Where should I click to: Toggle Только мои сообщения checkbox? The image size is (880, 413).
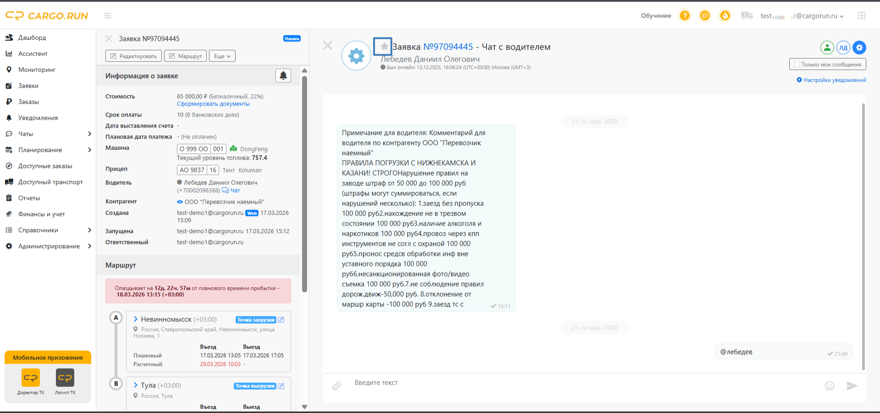[797, 64]
